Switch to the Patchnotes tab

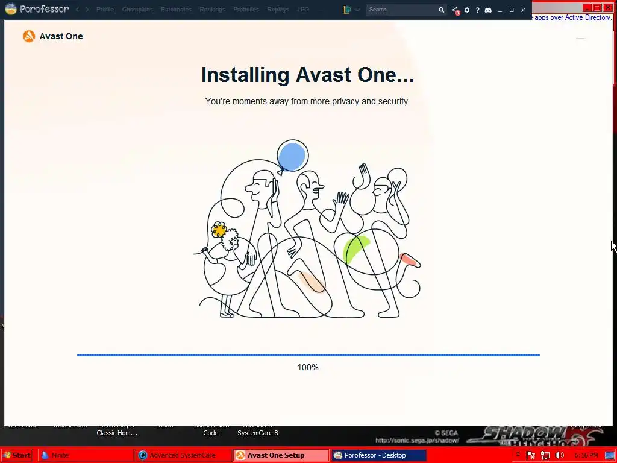(176, 10)
